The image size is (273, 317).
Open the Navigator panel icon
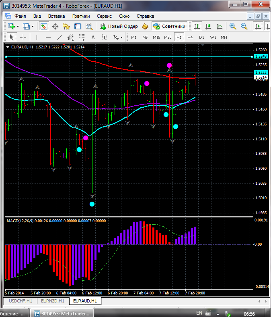[66, 26]
